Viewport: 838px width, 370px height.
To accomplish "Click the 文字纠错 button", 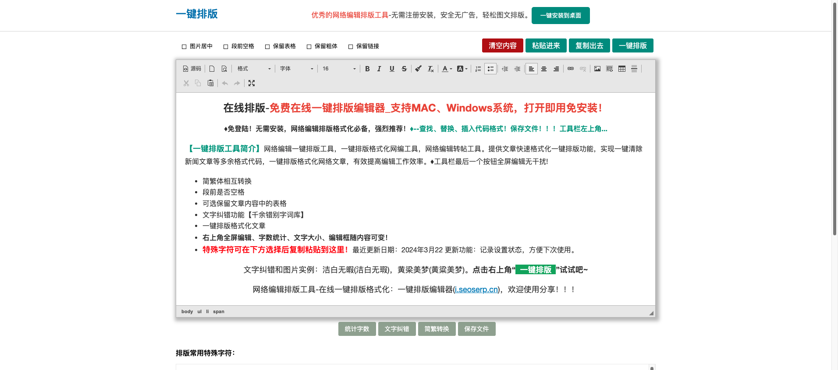I will (397, 329).
